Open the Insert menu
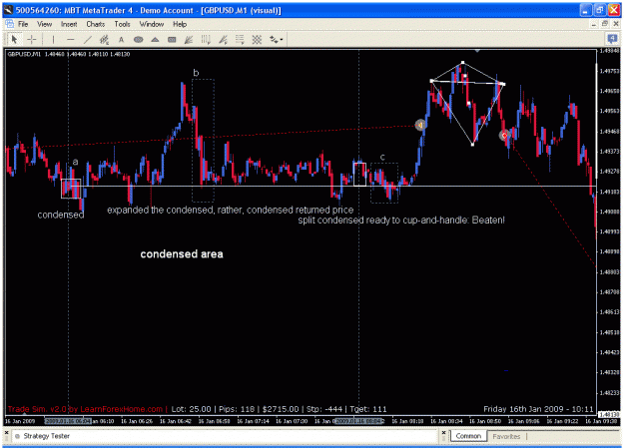 coord(69,24)
